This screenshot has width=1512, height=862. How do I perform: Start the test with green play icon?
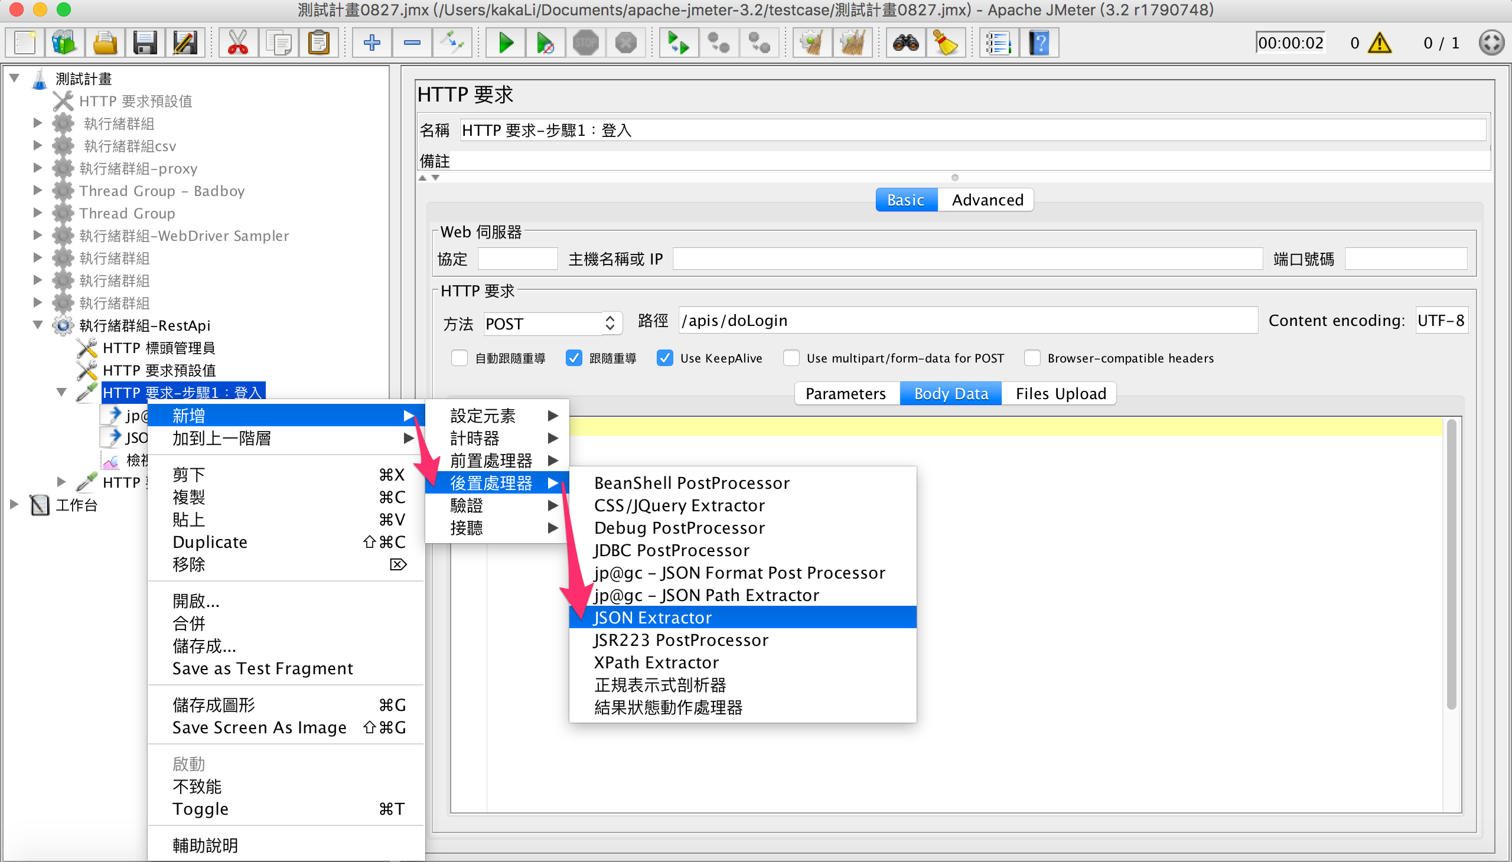tap(505, 43)
